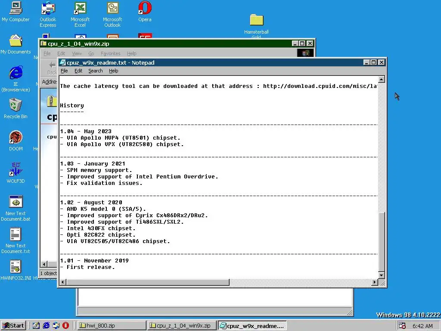The image size is (441, 331).
Task: Click the Show Desktop quick launch icon
Action: tap(36, 326)
